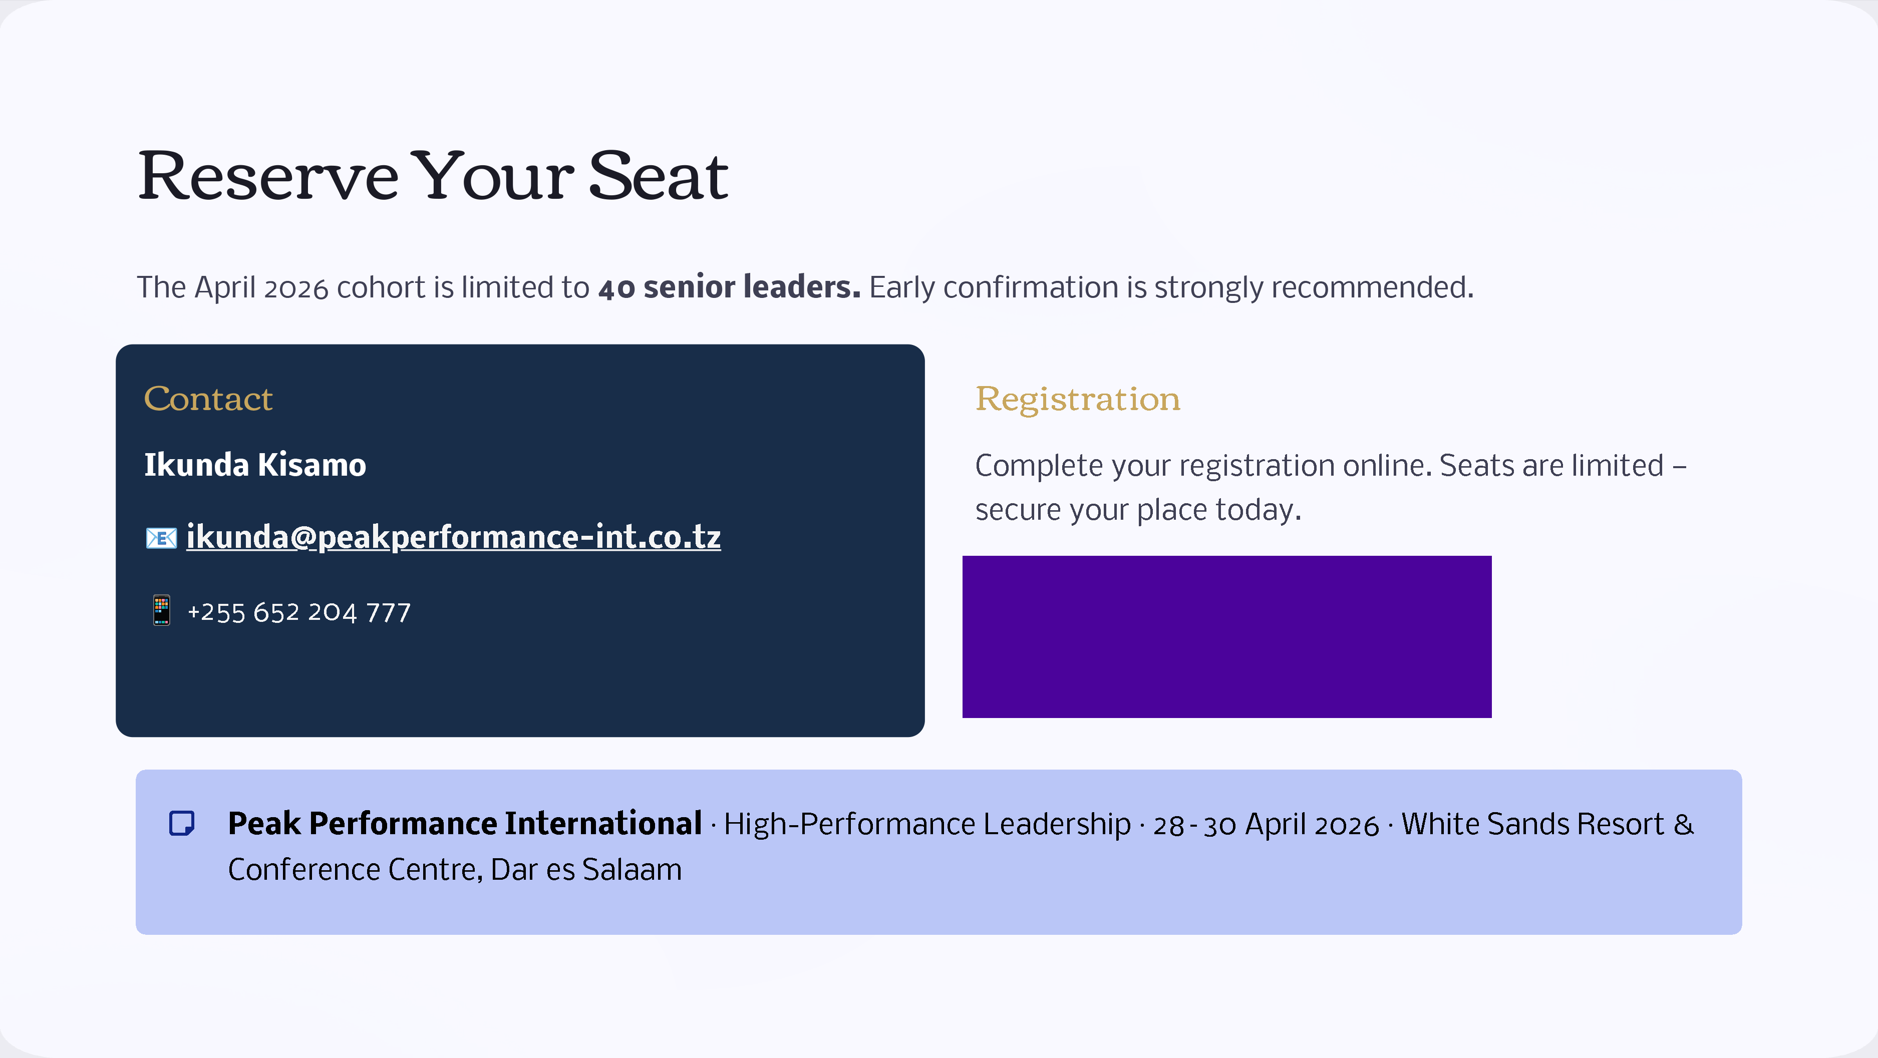This screenshot has width=1878, height=1058.
Task: Click "Conference Centre, Dar es Salaam" text
Action: [455, 870]
